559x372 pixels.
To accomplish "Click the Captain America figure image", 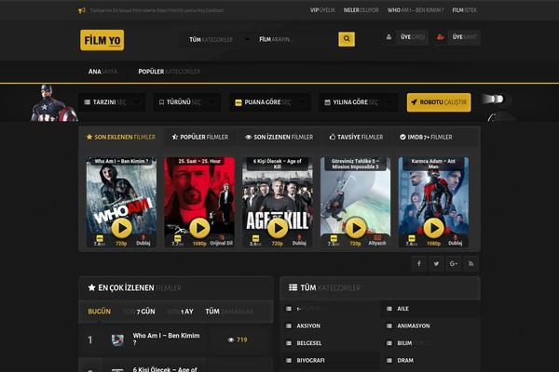I will click(53, 103).
